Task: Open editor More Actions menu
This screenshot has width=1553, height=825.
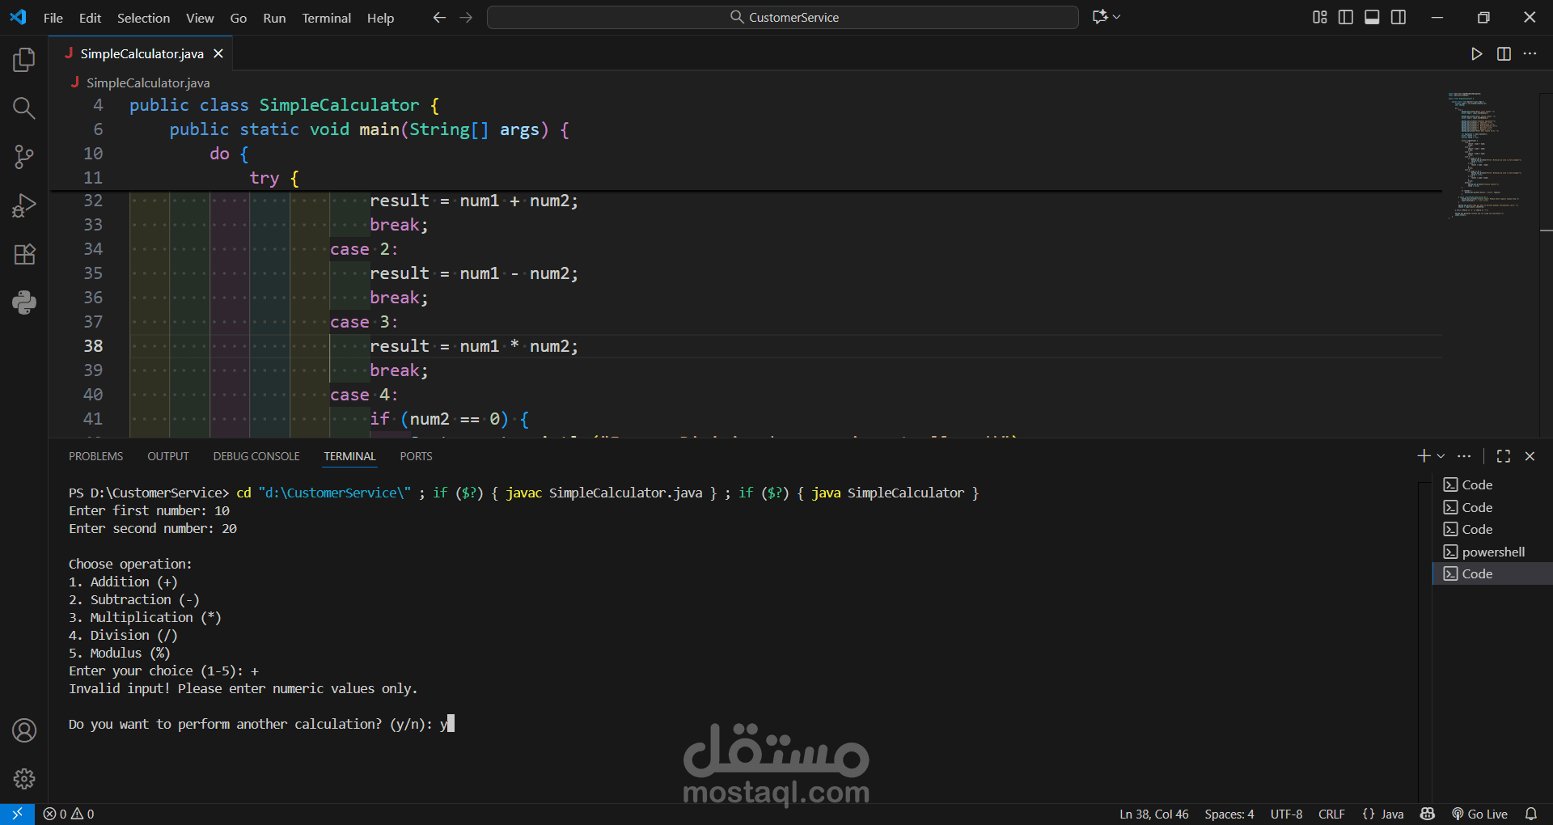Action: [x=1530, y=53]
